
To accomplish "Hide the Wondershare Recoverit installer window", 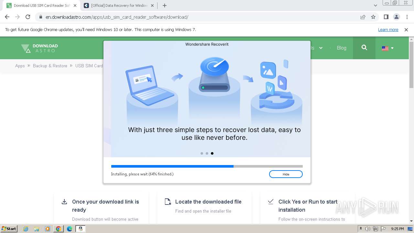I will point(286,174).
